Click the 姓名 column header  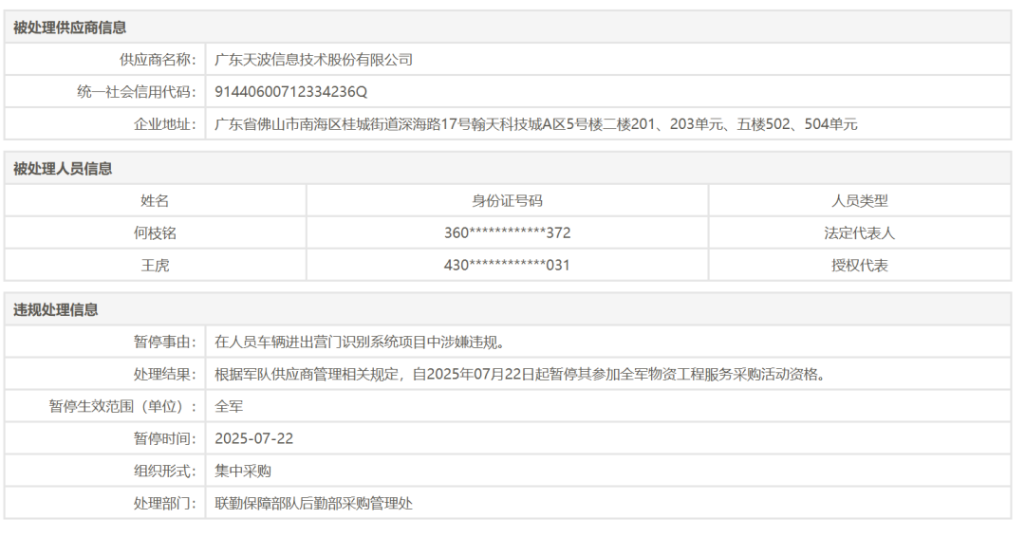click(155, 200)
